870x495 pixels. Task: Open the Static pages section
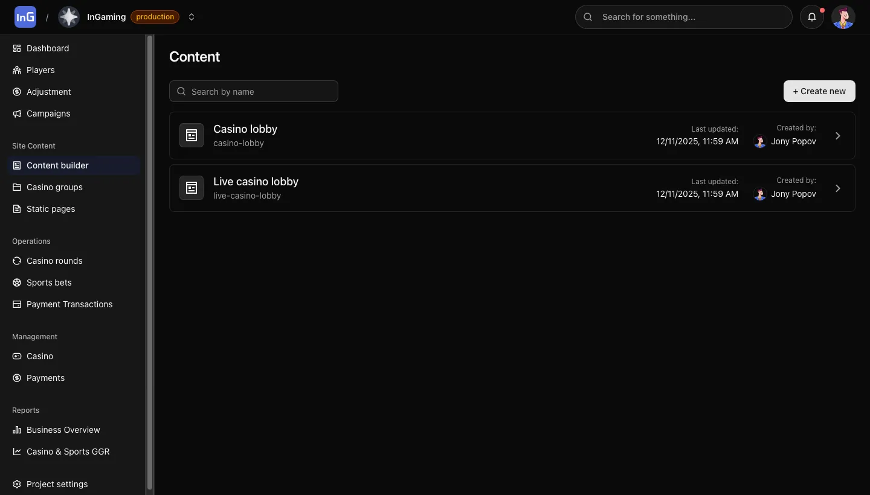50,209
